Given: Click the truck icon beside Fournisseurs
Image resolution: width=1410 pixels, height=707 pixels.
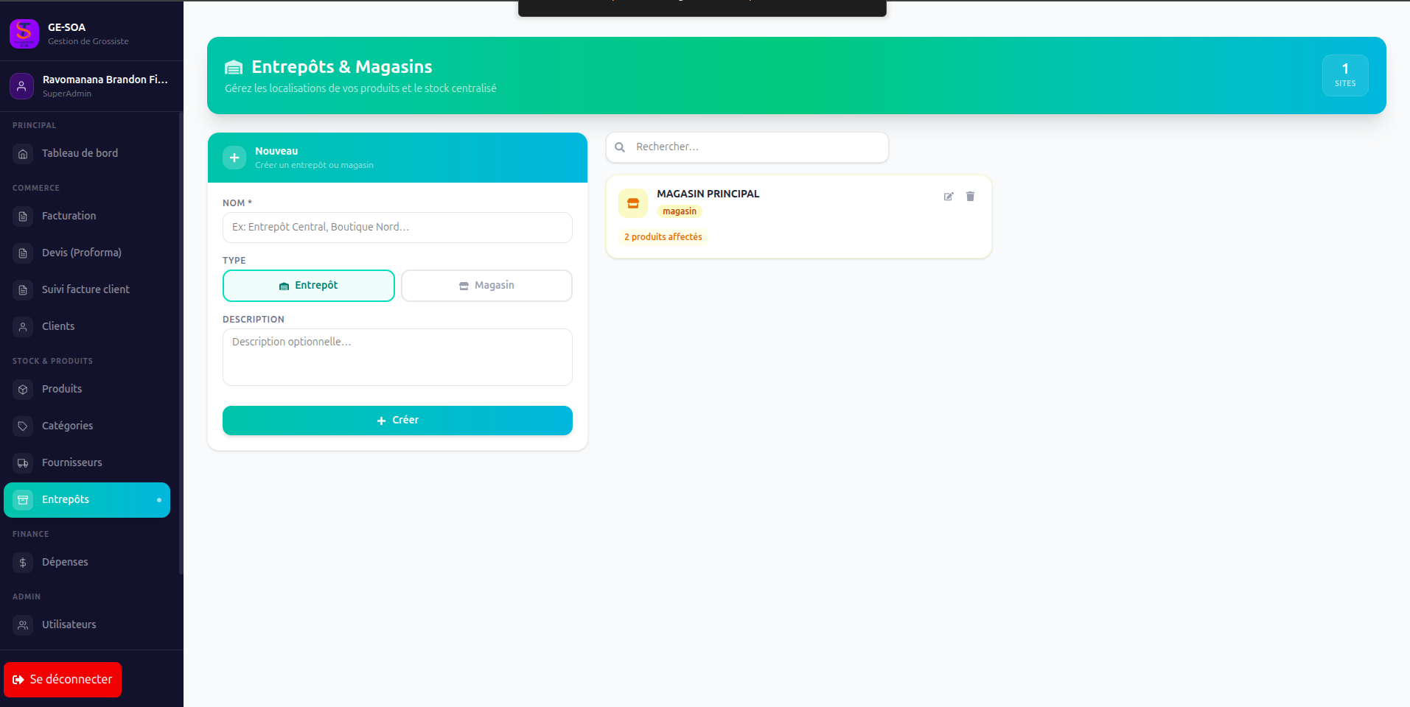Looking at the screenshot, I should [x=23, y=463].
